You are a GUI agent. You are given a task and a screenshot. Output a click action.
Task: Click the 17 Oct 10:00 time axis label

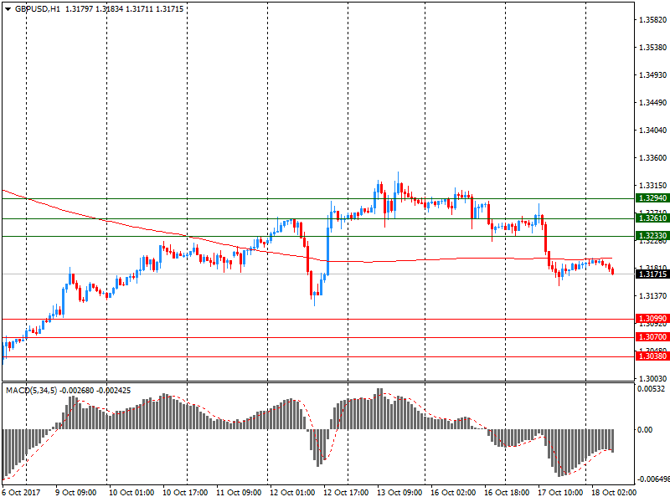[x=560, y=493]
